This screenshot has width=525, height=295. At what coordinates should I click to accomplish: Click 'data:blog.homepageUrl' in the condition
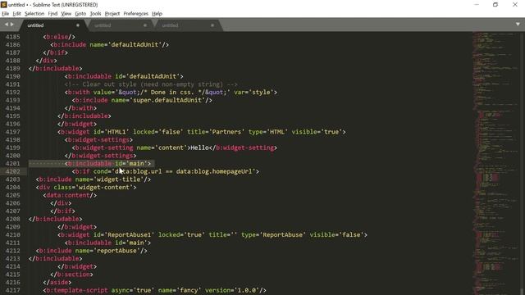[213, 171]
